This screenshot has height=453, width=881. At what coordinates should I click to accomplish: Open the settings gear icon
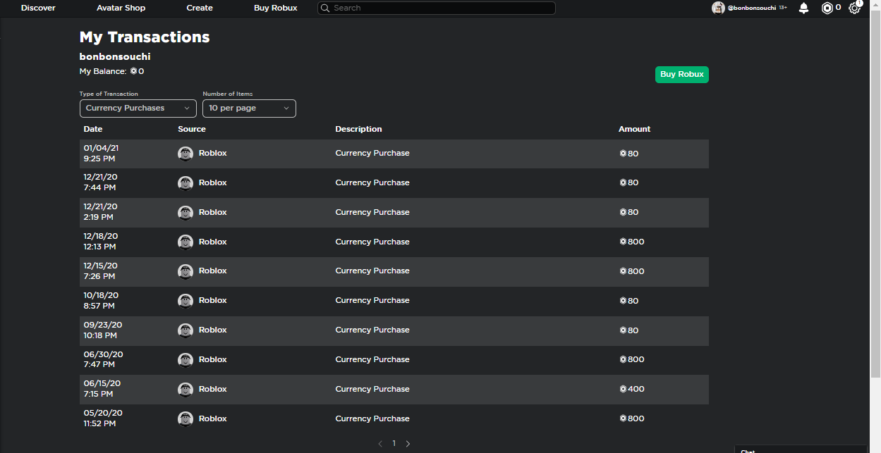point(853,8)
